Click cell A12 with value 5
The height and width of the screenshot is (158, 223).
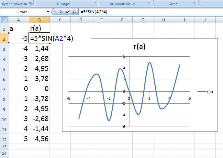(x=18, y=138)
